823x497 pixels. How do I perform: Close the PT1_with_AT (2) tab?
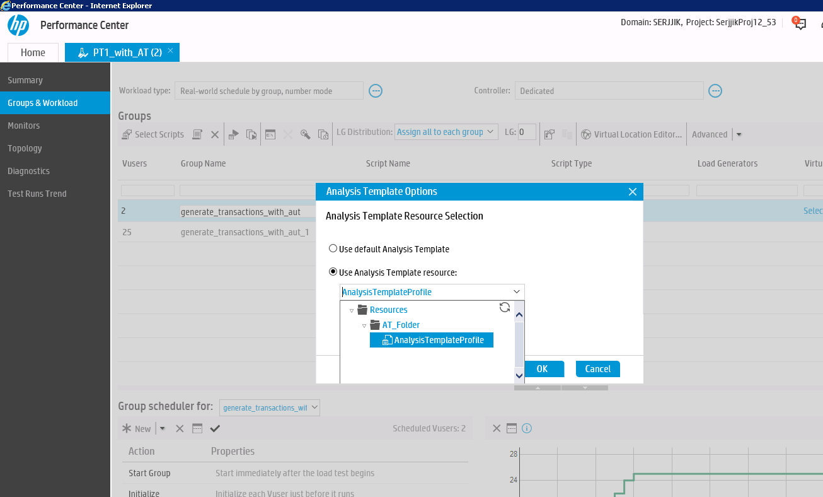point(170,49)
